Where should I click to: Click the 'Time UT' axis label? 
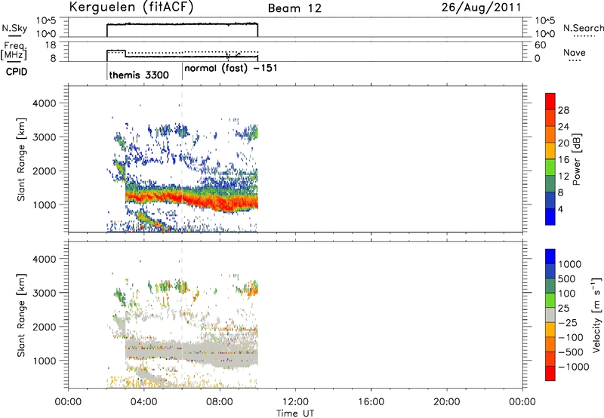click(x=295, y=413)
